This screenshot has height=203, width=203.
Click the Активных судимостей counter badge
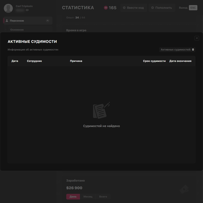tap(177, 50)
